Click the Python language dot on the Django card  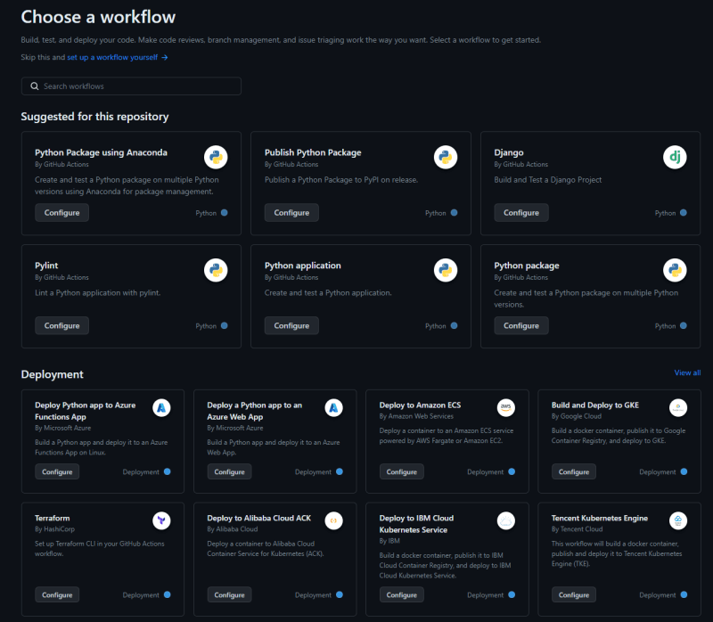click(683, 213)
